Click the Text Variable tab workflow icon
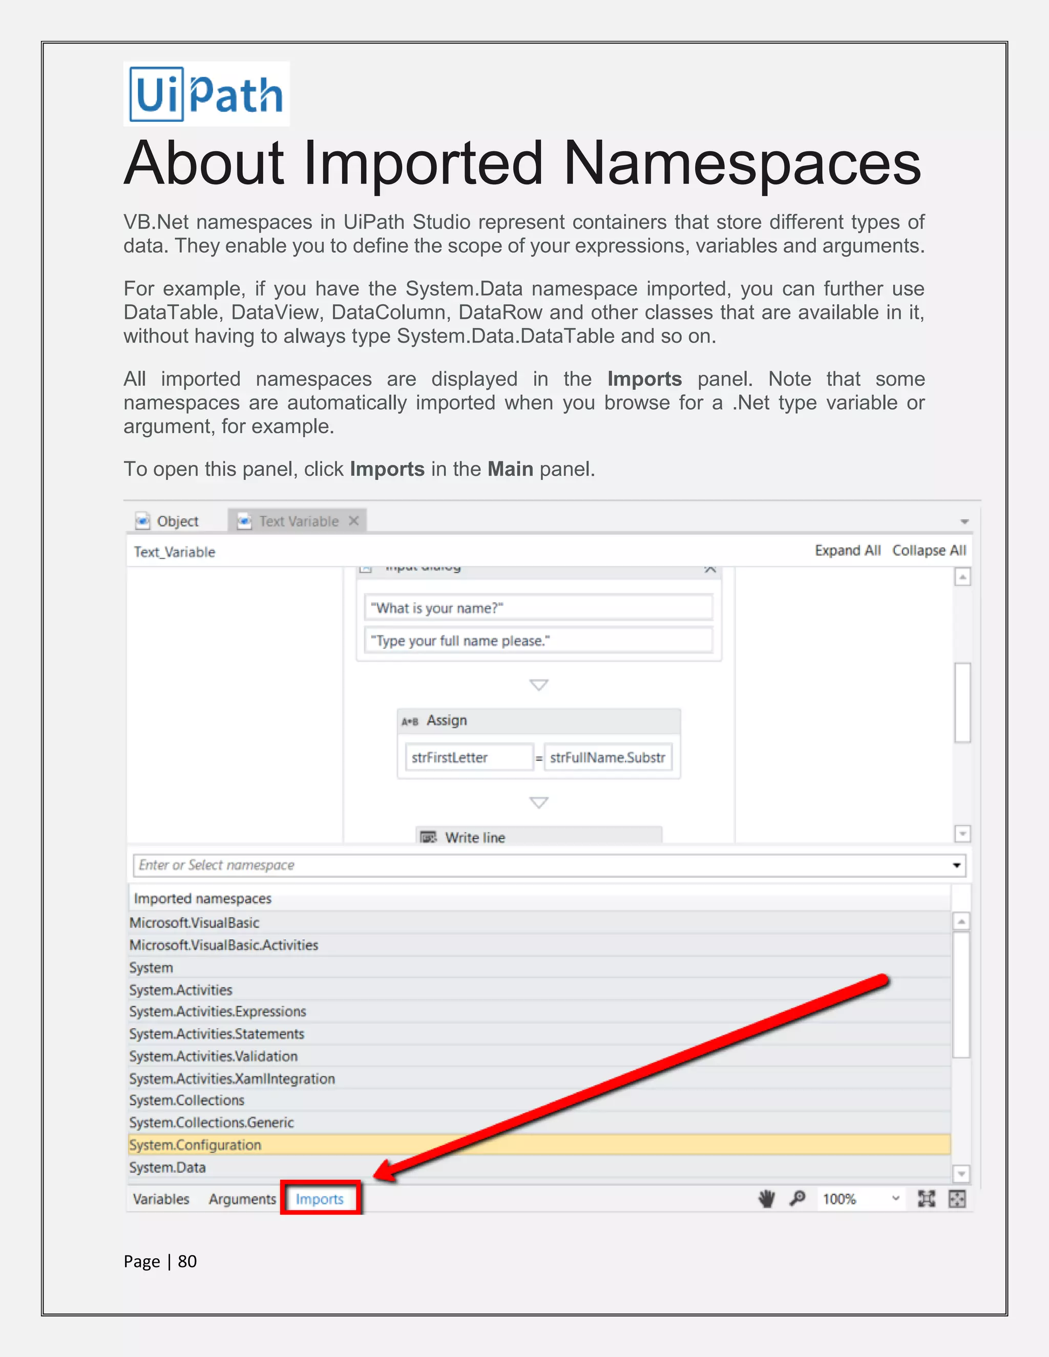This screenshot has width=1049, height=1357. (244, 521)
